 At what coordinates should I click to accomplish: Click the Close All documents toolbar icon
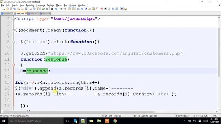[x=22, y=9]
